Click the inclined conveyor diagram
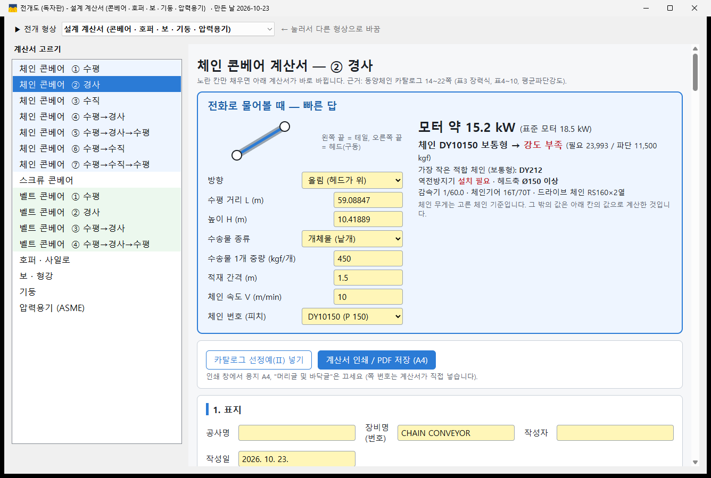Screen dimensions: 711x478 [x=261, y=140]
